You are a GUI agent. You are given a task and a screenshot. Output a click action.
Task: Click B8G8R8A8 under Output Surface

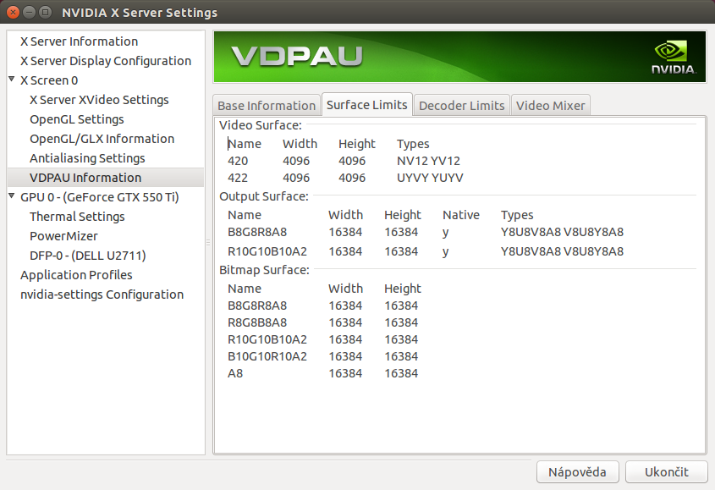[x=257, y=232]
